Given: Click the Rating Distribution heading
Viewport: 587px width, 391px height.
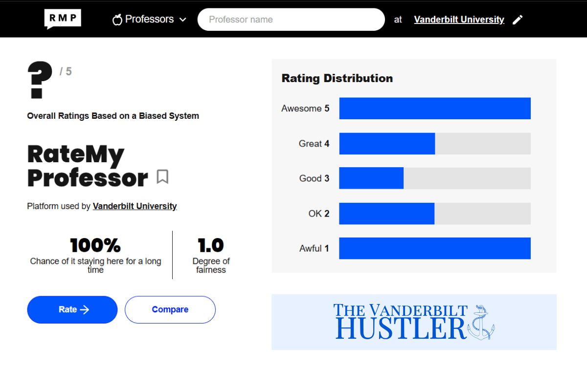Looking at the screenshot, I should pyautogui.click(x=337, y=78).
